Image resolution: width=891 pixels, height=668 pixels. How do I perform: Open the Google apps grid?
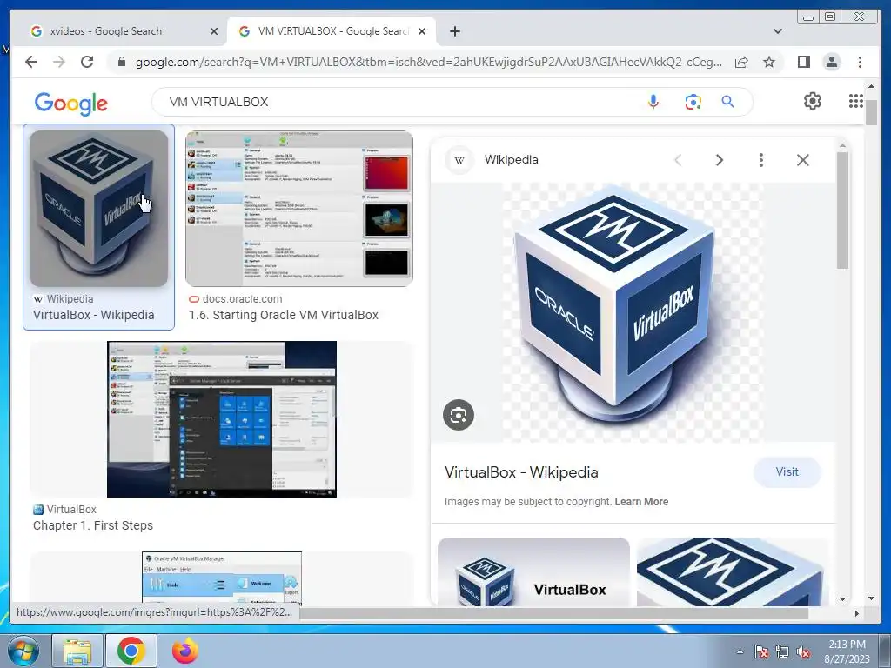pyautogui.click(x=856, y=101)
